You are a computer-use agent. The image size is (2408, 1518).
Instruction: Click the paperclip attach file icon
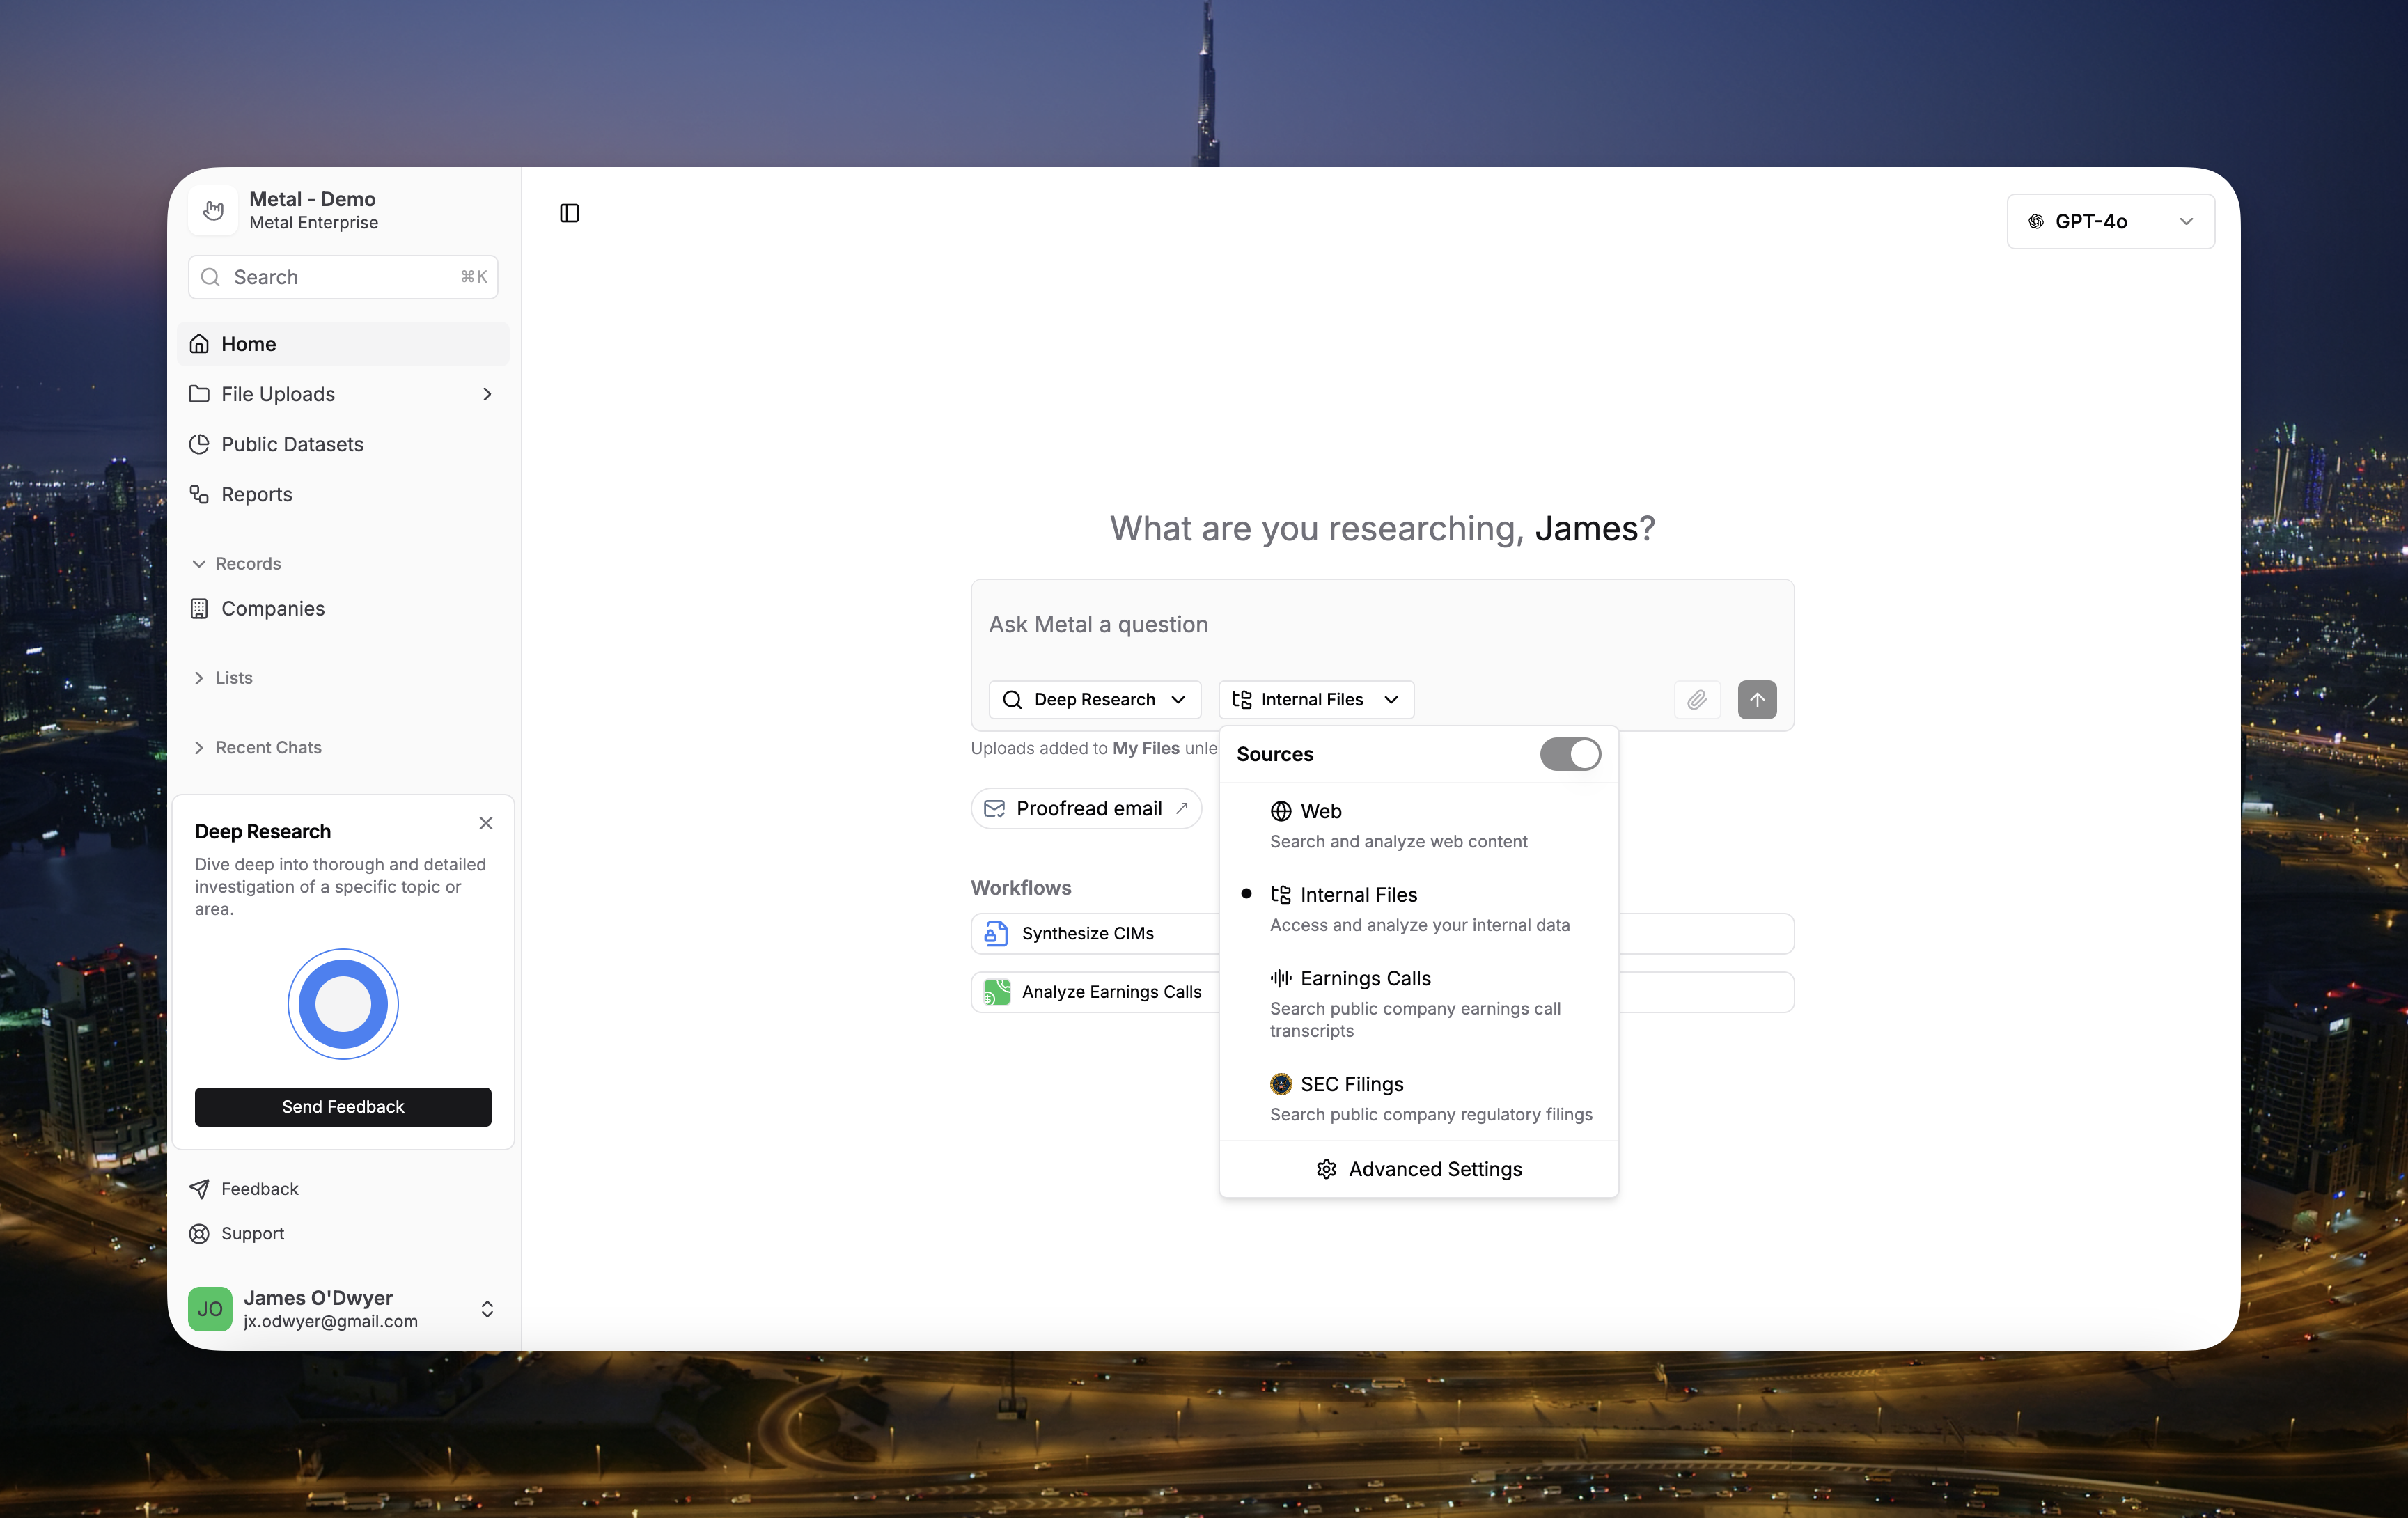[1696, 699]
